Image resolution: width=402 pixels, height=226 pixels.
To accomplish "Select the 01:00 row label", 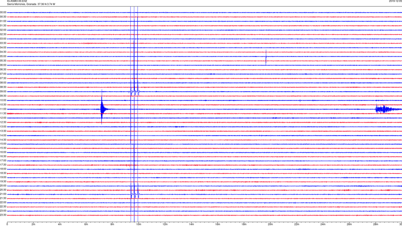I will (x=3, y=21).
